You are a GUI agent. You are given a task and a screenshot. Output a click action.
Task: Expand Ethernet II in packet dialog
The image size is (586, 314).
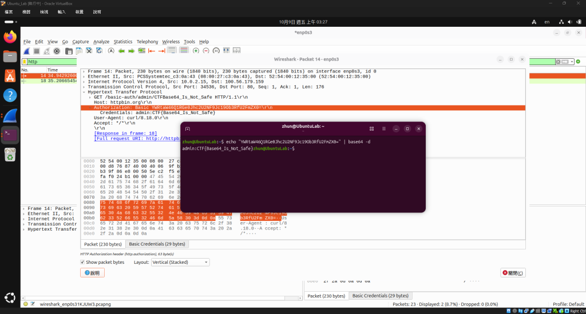click(x=84, y=77)
